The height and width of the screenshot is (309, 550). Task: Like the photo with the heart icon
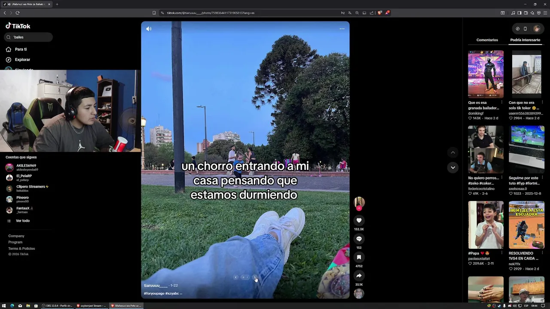(x=359, y=220)
